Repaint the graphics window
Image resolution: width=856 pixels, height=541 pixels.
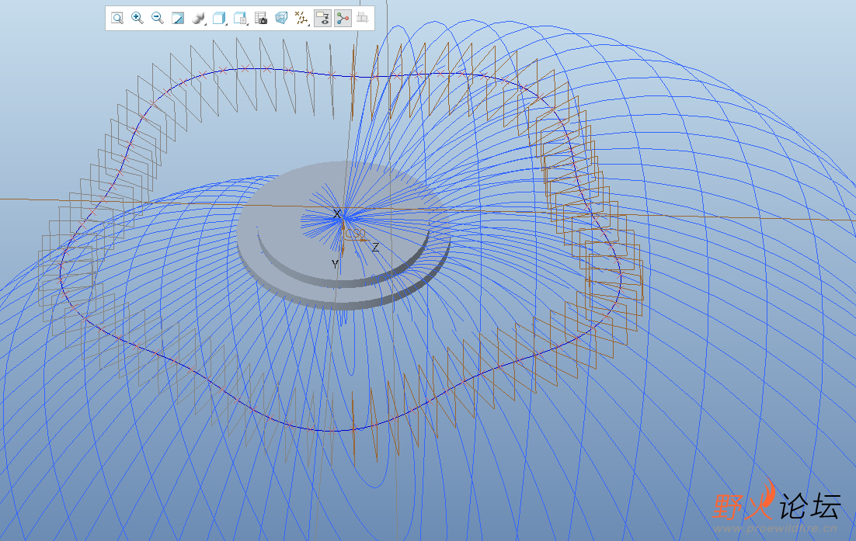177,18
